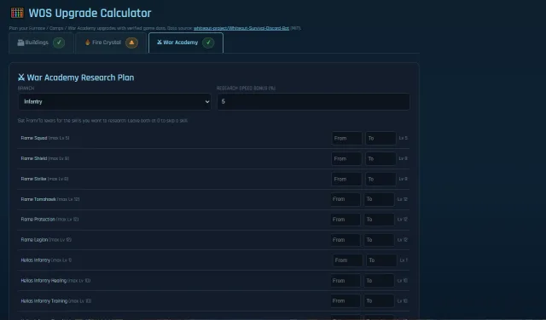546x320 pixels.
Task: Click the 'Flame Squad' skill name
Action: click(34, 138)
